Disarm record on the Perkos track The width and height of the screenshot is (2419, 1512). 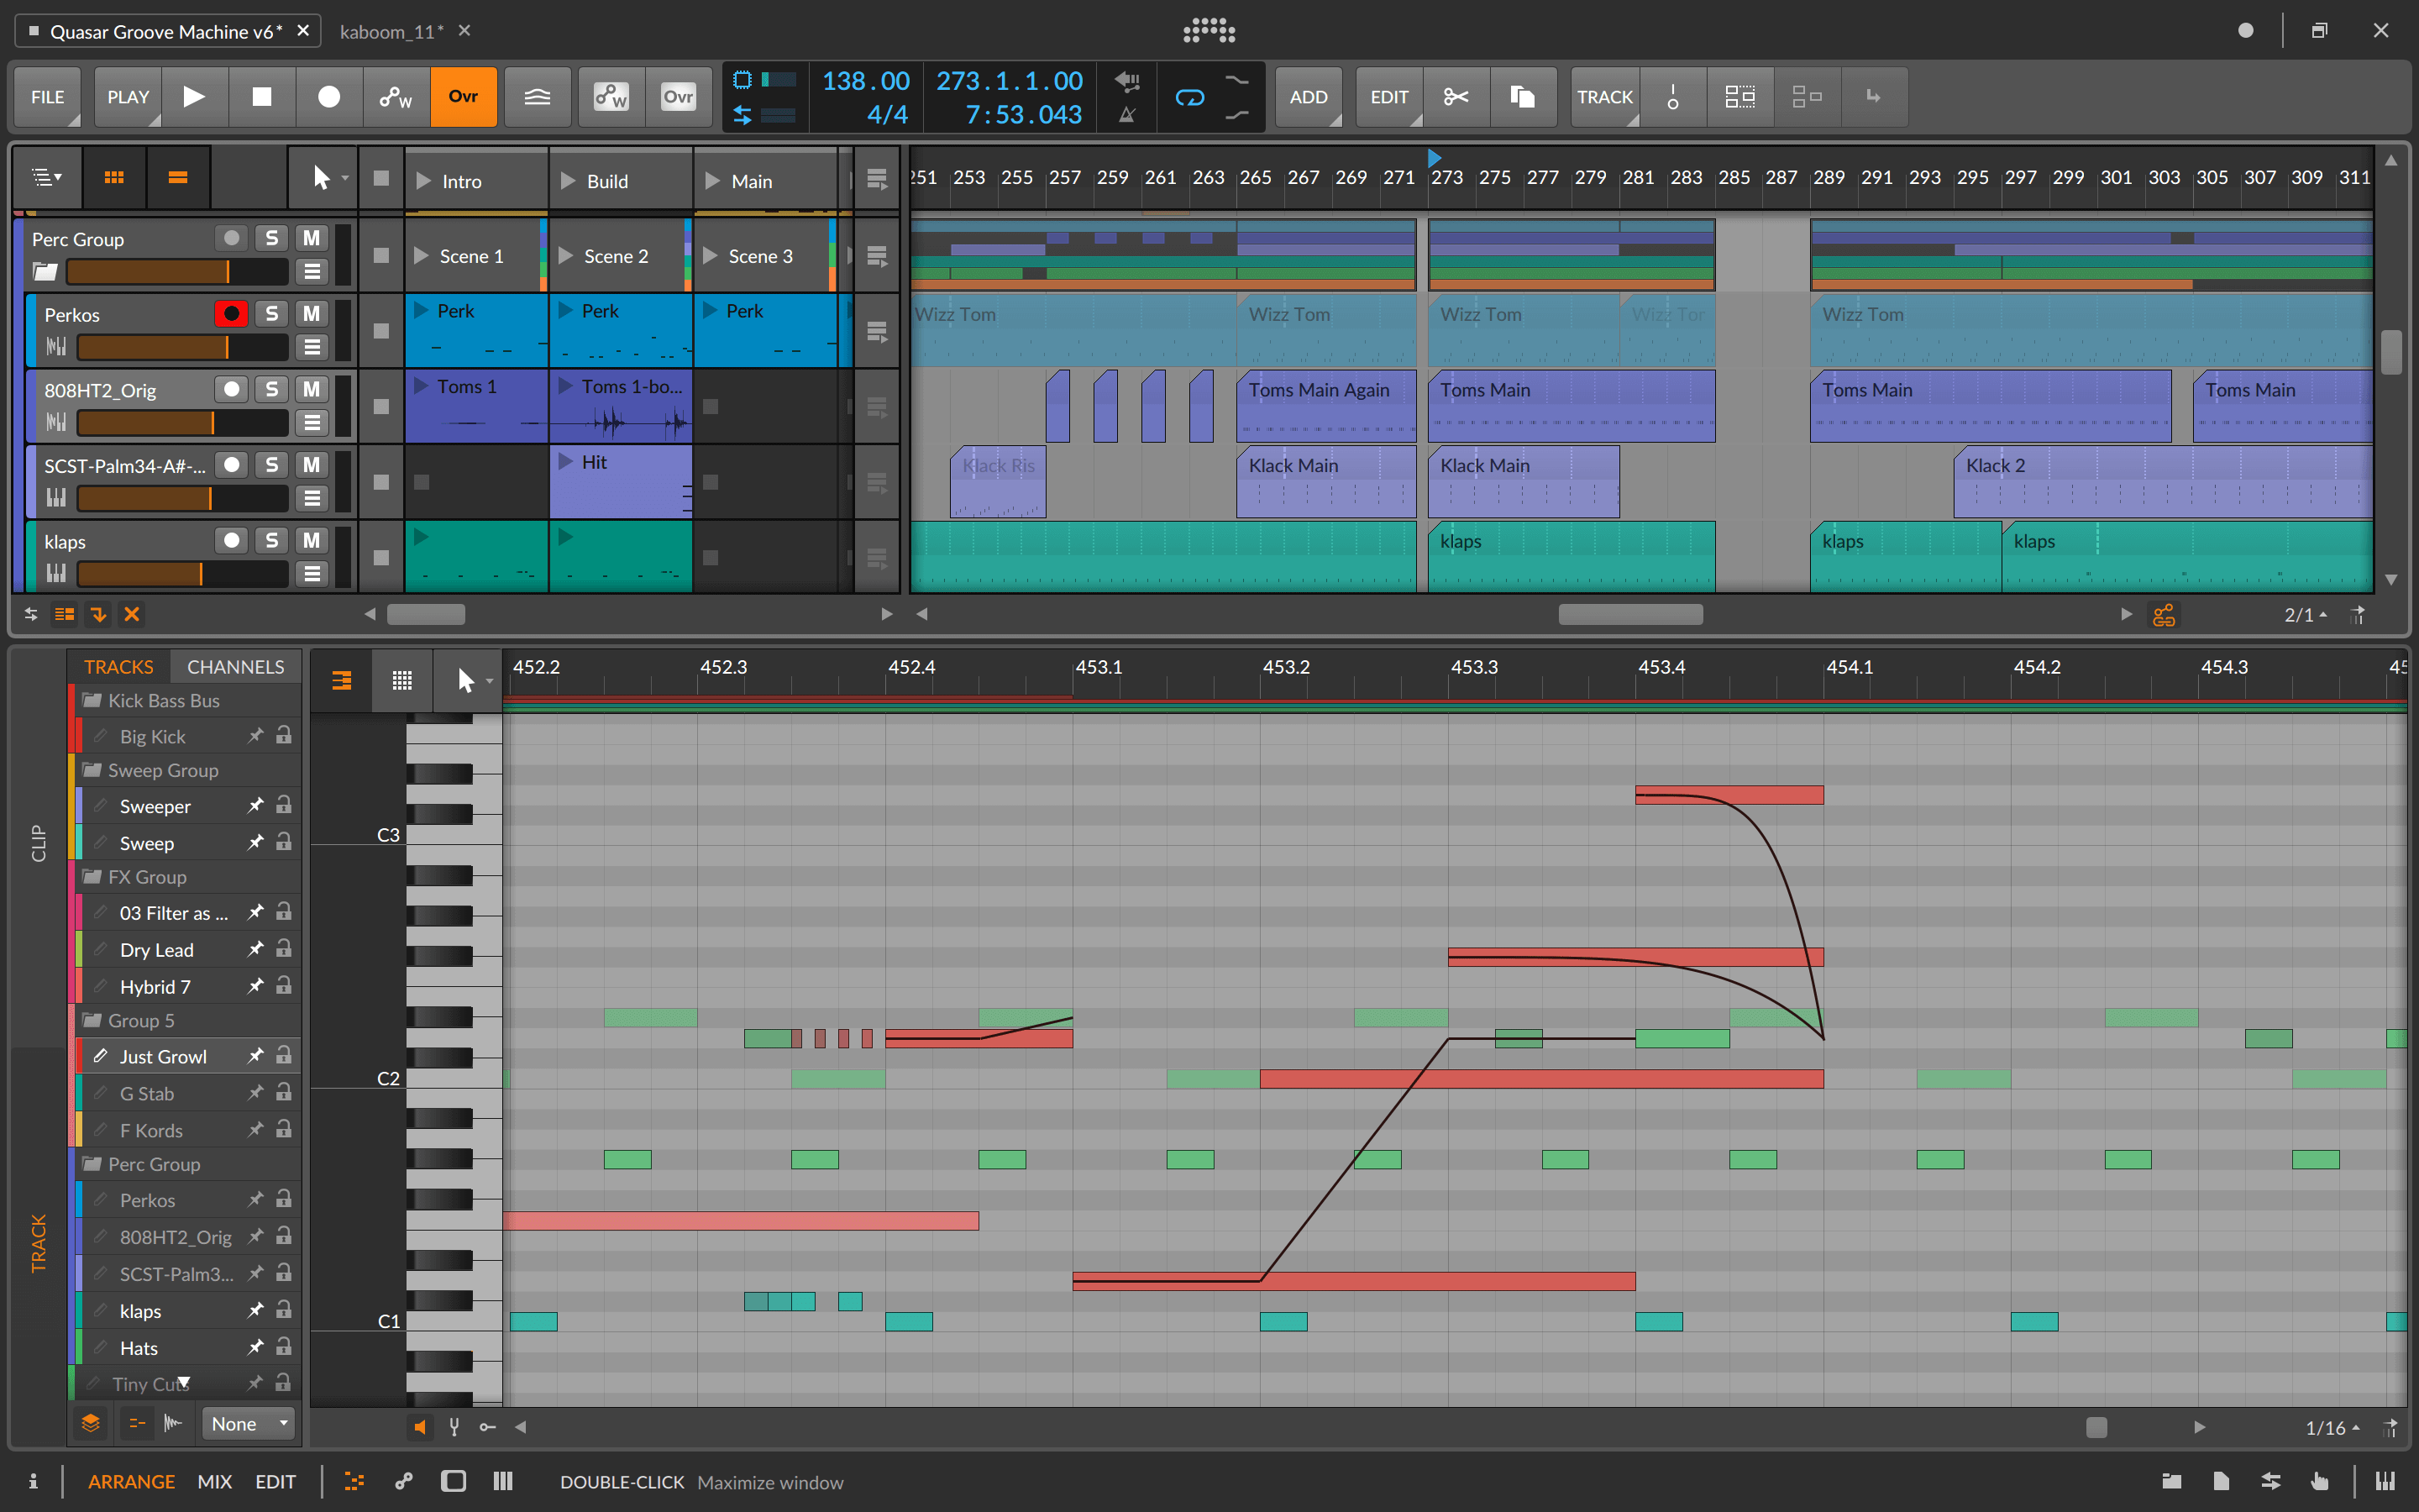pos(231,314)
